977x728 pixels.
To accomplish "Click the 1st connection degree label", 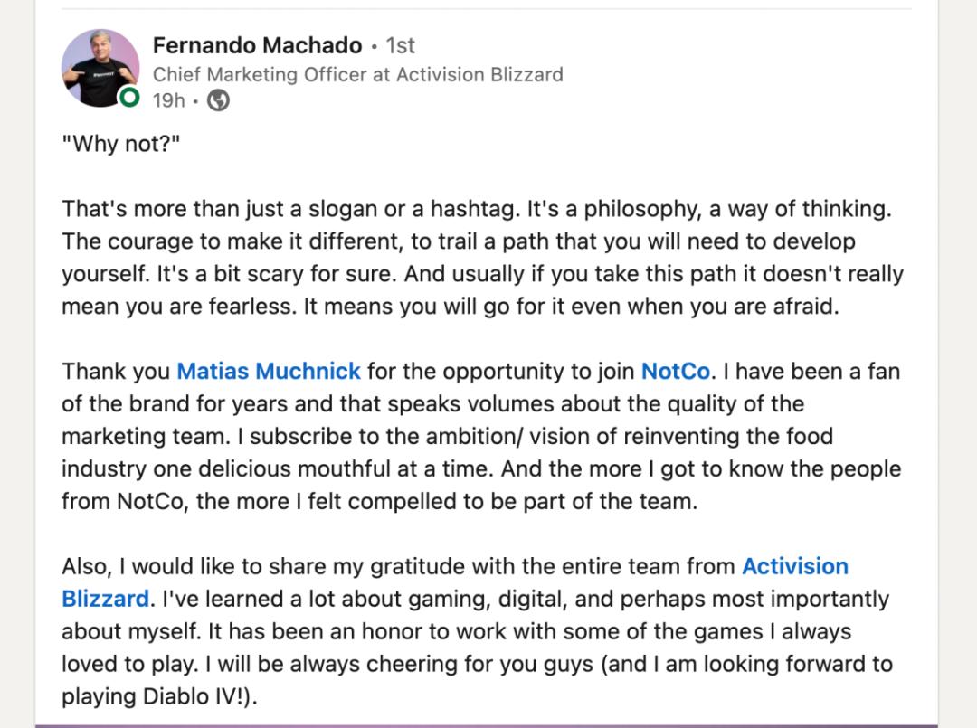I will [x=400, y=45].
